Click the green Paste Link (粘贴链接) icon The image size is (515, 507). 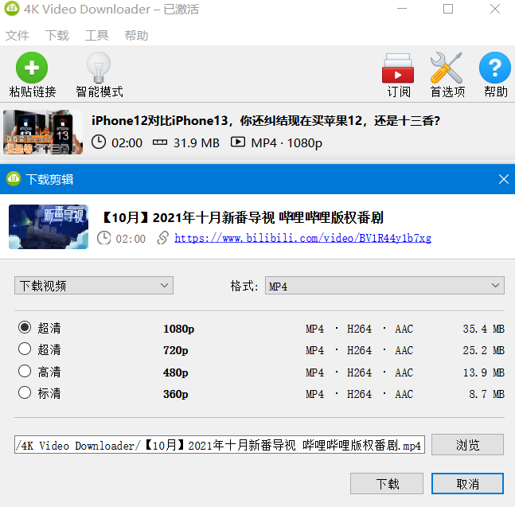click(32, 68)
